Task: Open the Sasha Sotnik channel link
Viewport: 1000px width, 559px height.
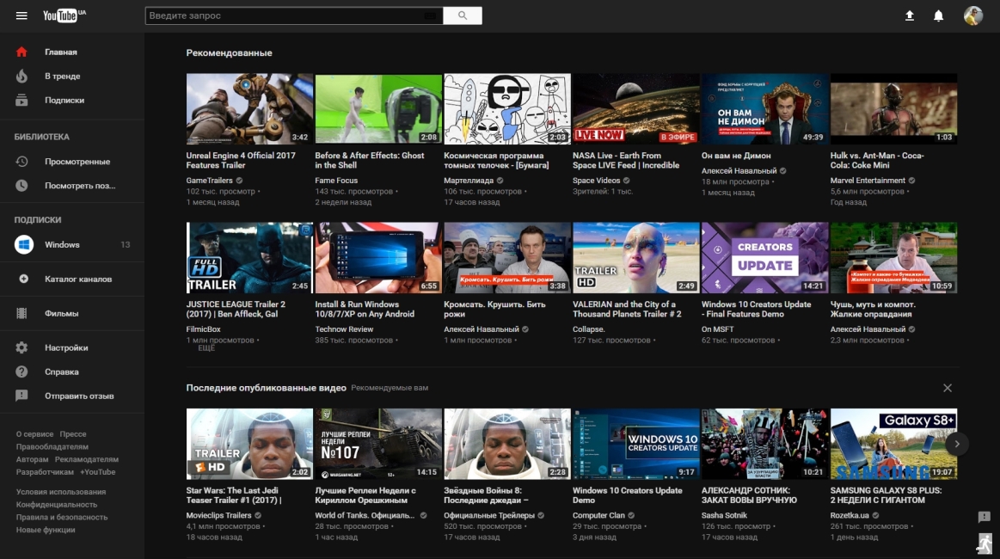Action: [724, 516]
